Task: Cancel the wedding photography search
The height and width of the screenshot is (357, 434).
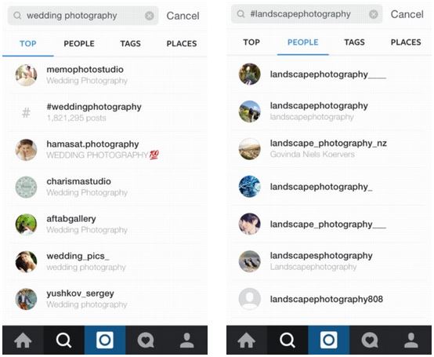Action: 183,16
